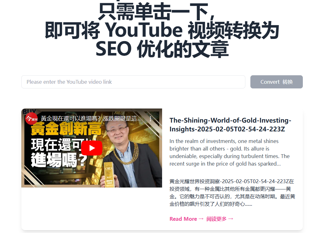Image resolution: width=322 pixels, height=233 pixels.
Task: Open the 今周刊 channel avatar icon
Action: tap(31, 119)
